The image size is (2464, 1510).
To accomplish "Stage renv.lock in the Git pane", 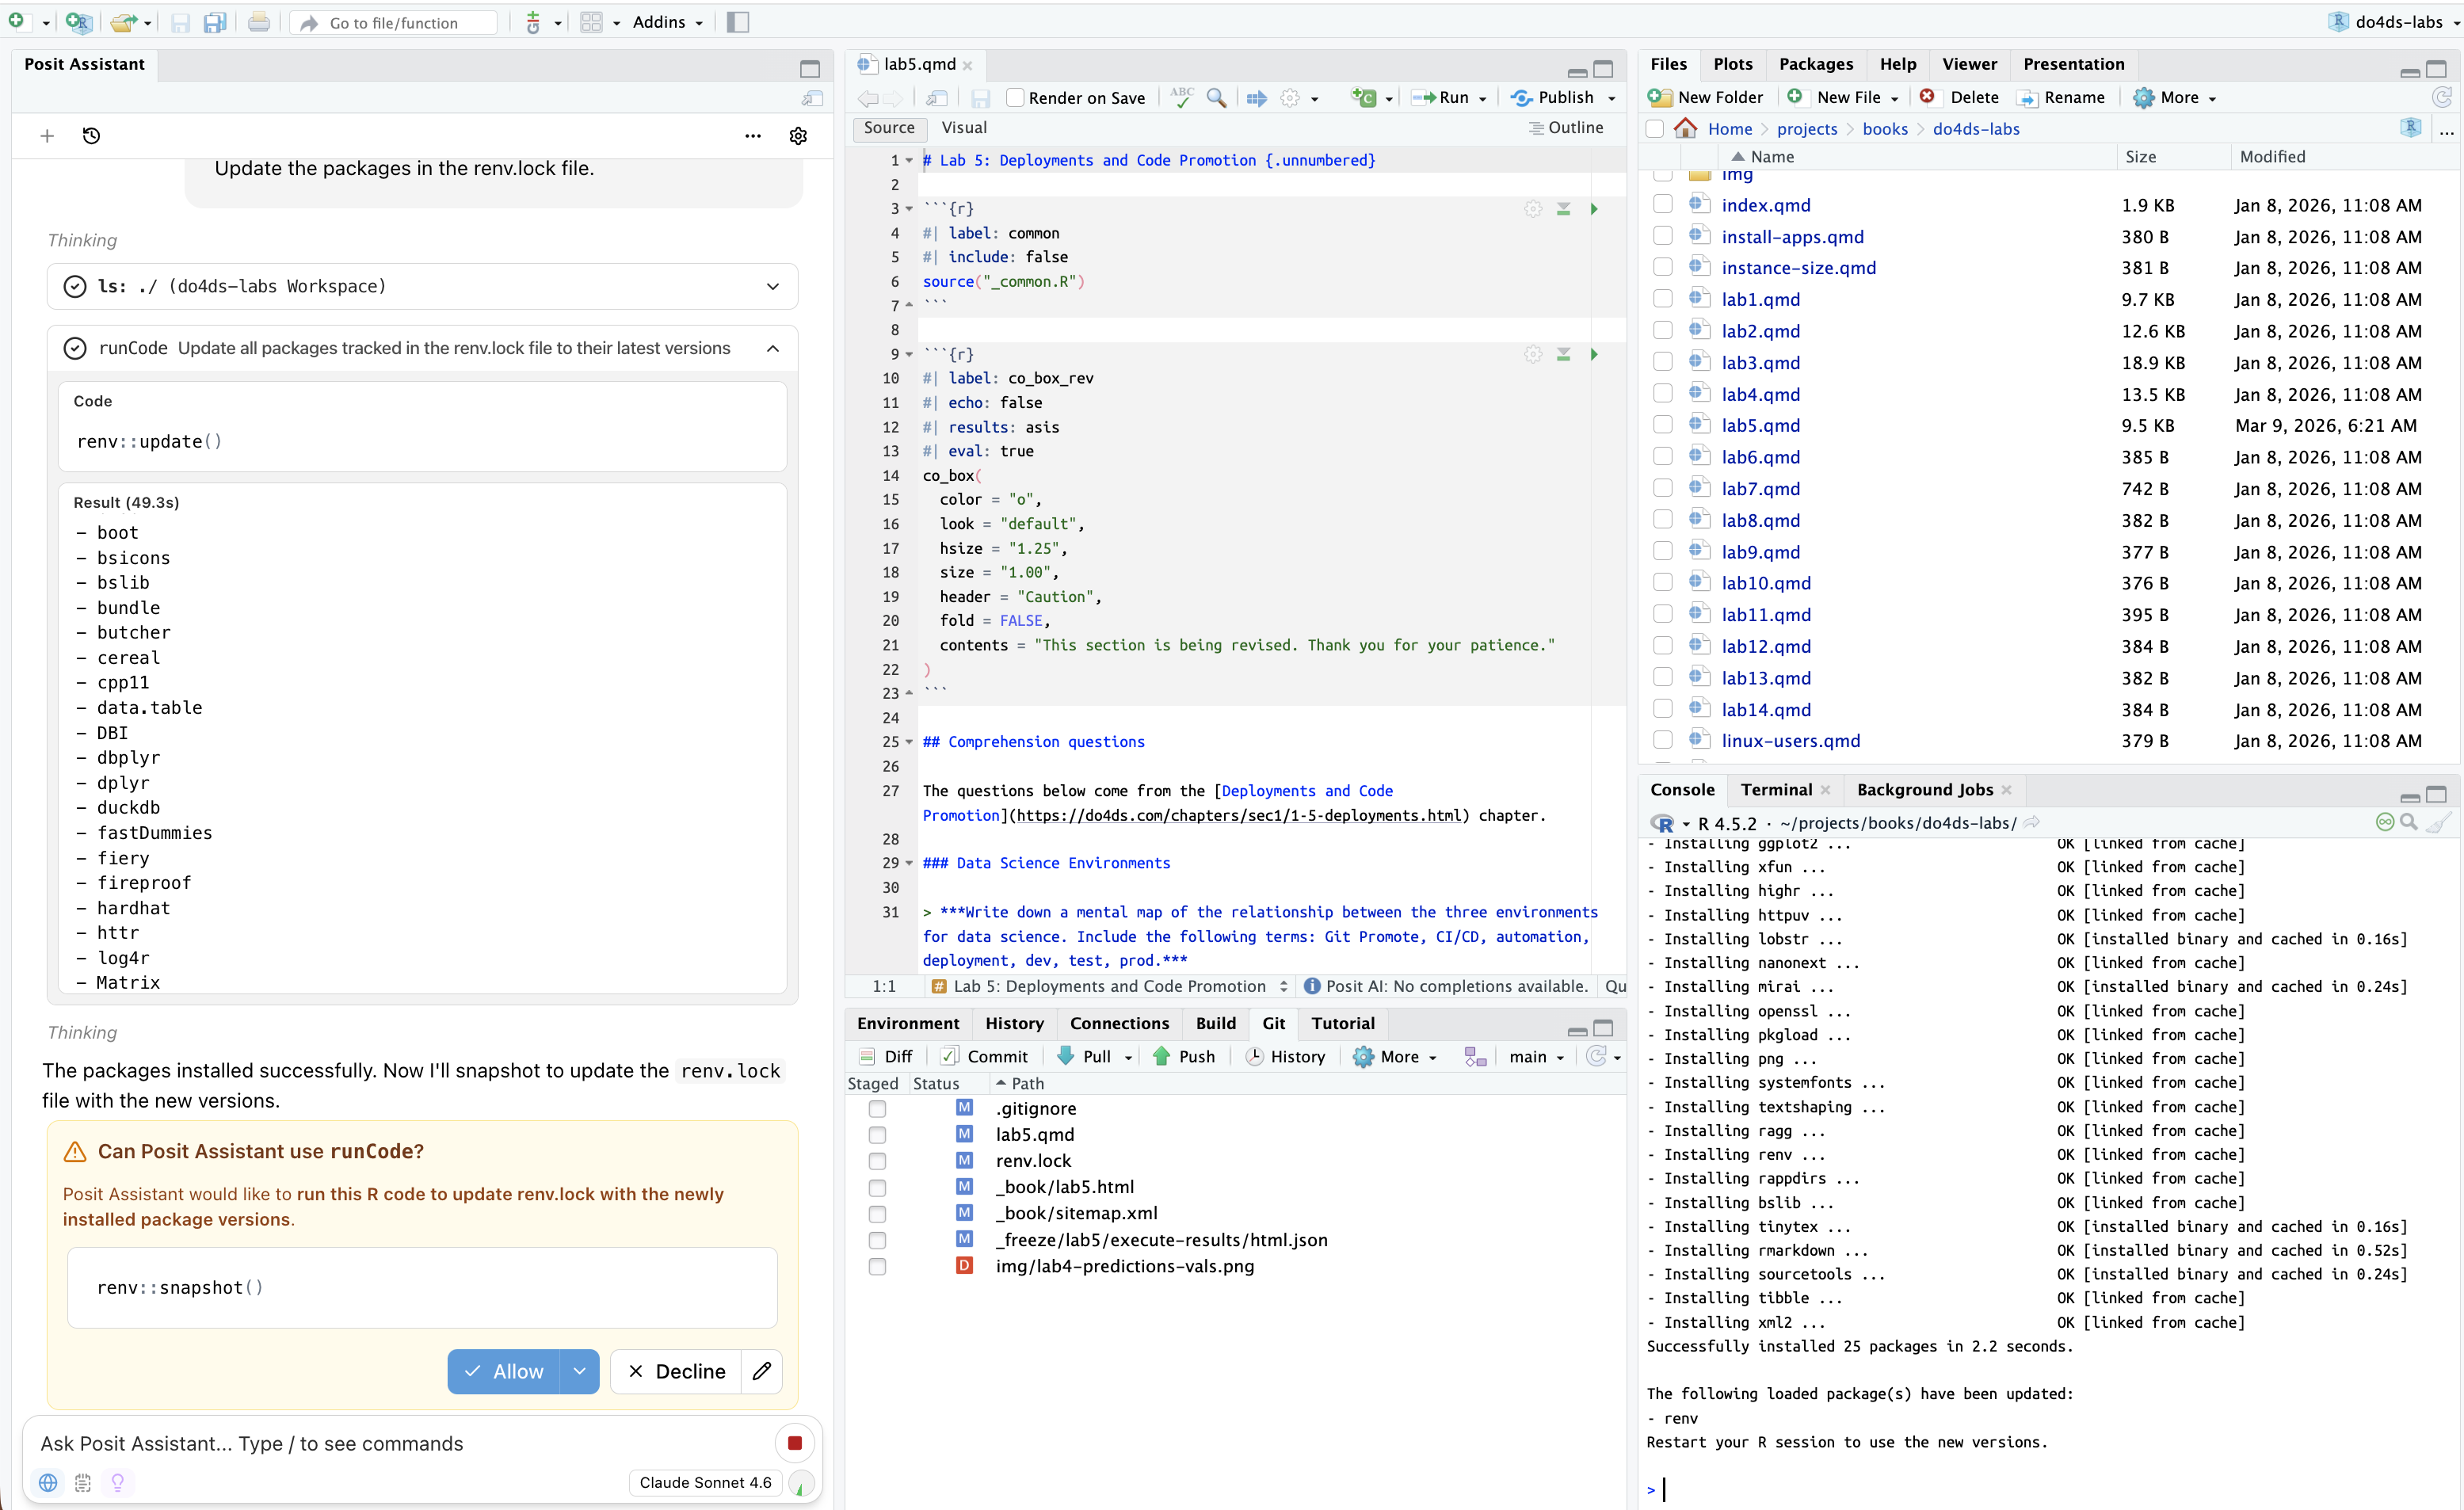I will (877, 1161).
